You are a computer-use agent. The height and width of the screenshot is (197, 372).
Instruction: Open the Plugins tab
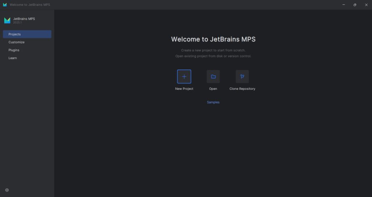click(27, 50)
